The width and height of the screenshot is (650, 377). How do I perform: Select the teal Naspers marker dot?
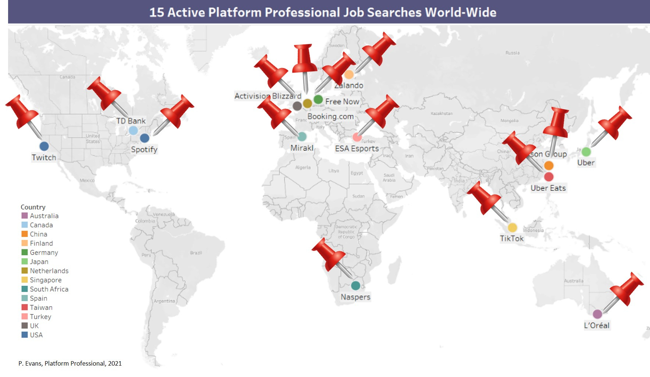[356, 285]
